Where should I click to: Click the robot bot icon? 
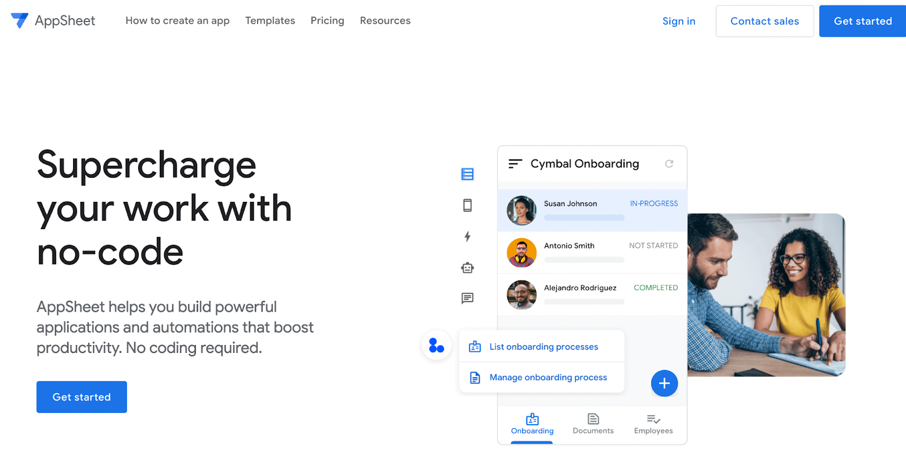point(467,268)
